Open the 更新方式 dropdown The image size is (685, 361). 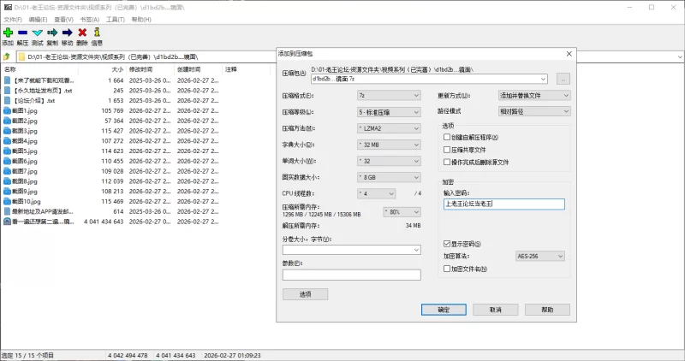point(534,95)
